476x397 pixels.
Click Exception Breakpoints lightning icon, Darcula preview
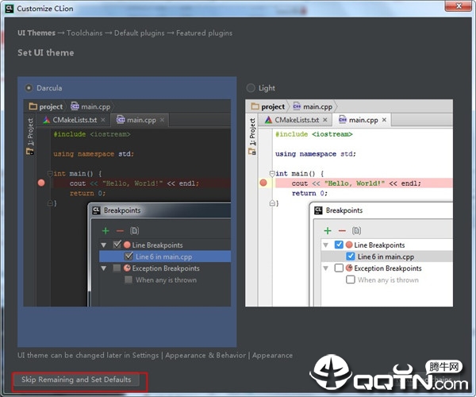pos(127,268)
